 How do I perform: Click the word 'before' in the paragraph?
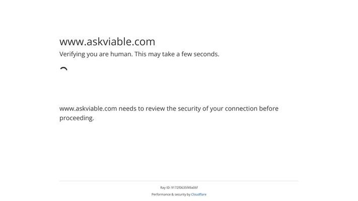click(x=269, y=109)
